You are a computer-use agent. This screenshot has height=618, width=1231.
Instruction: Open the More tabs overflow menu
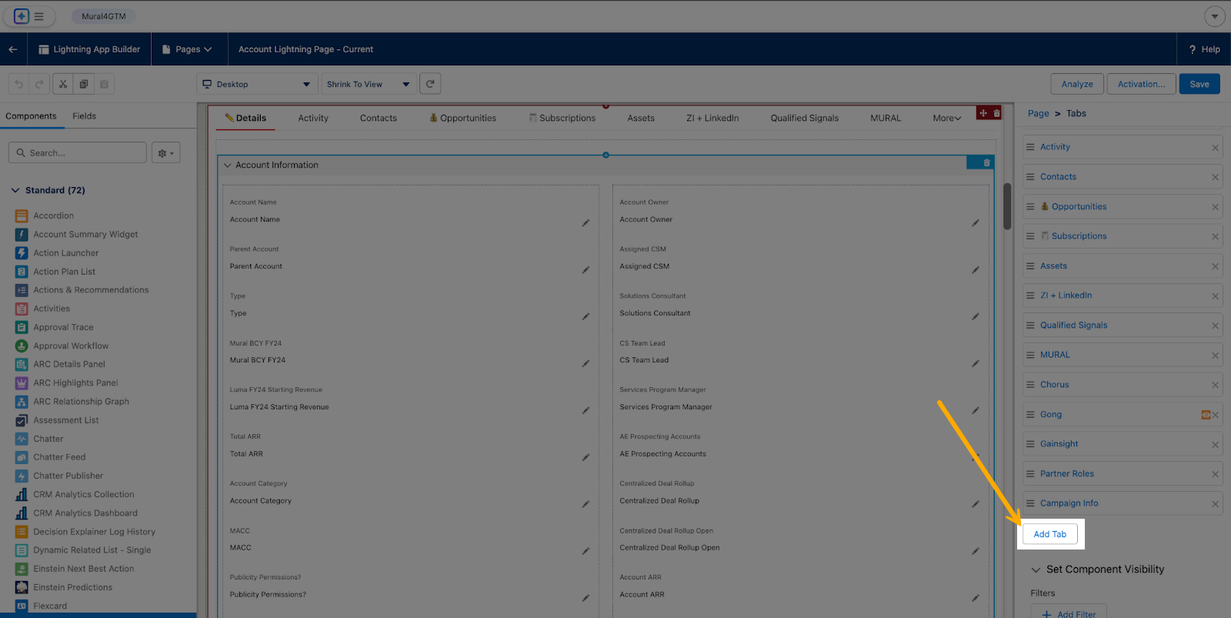[x=947, y=118]
